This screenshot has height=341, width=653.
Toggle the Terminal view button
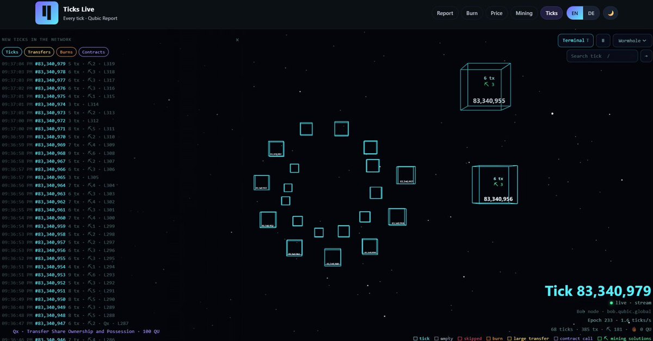point(575,40)
